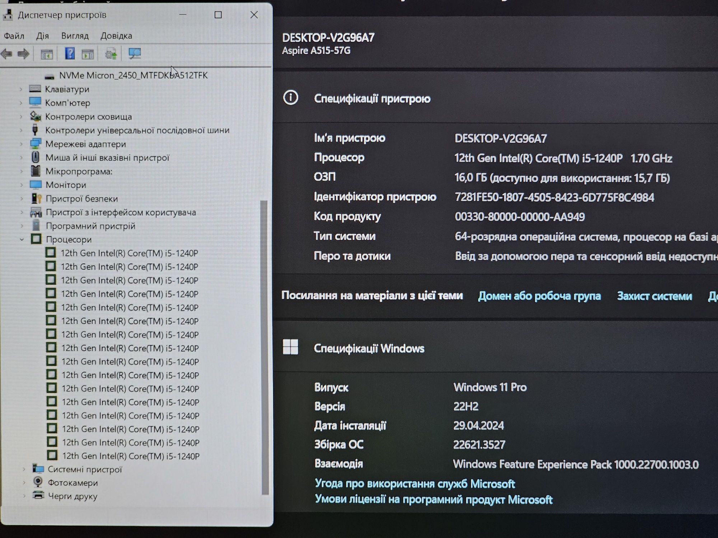Click the Клавіатури keyboard icon
The image size is (718, 538).
pyautogui.click(x=35, y=89)
